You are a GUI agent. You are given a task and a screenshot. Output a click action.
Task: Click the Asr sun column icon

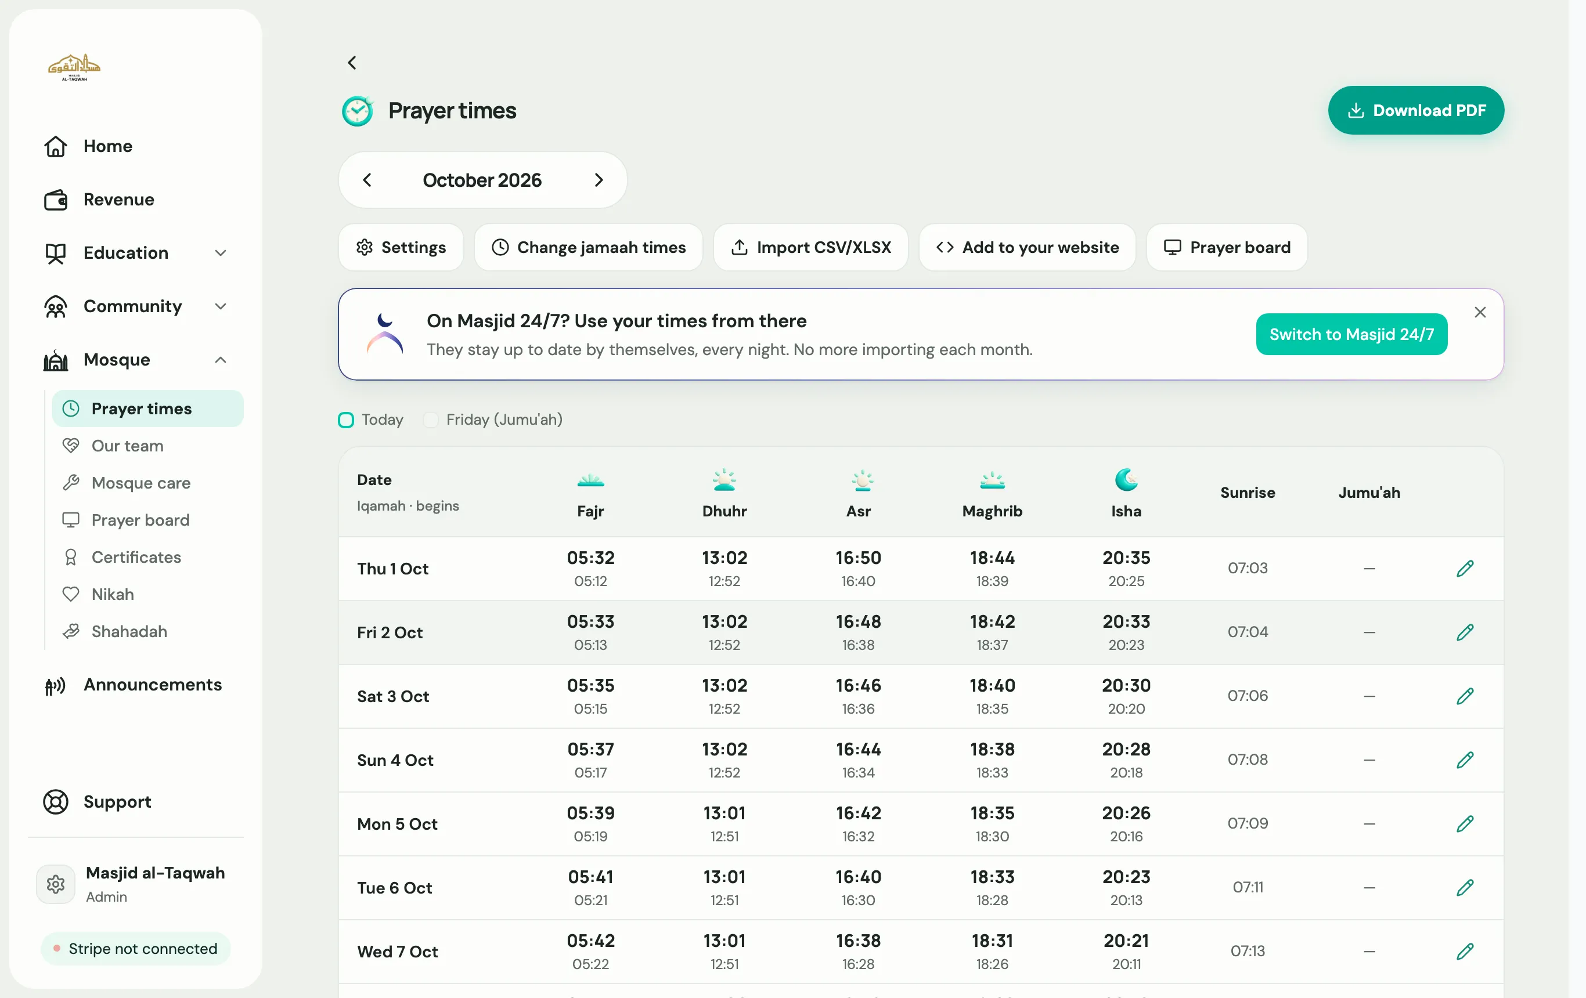[862, 480]
